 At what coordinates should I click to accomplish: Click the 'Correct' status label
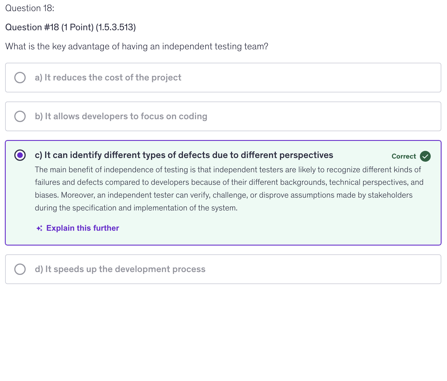coord(404,156)
